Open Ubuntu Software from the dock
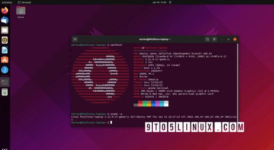Viewport: 274px width, 150px height. pyautogui.click(x=5, y=60)
